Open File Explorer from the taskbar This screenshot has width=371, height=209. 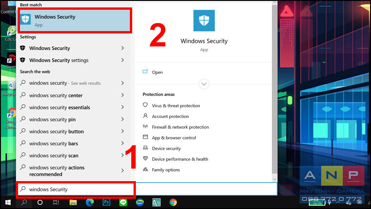click(73, 202)
